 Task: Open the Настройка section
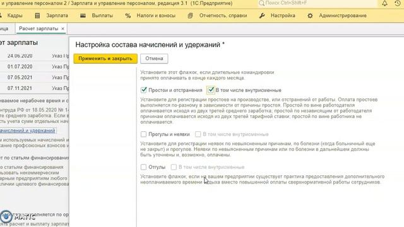tap(283, 16)
